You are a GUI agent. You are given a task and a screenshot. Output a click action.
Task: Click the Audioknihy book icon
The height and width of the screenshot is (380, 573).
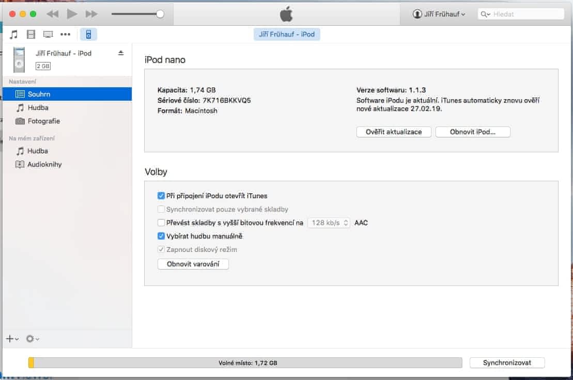point(20,164)
